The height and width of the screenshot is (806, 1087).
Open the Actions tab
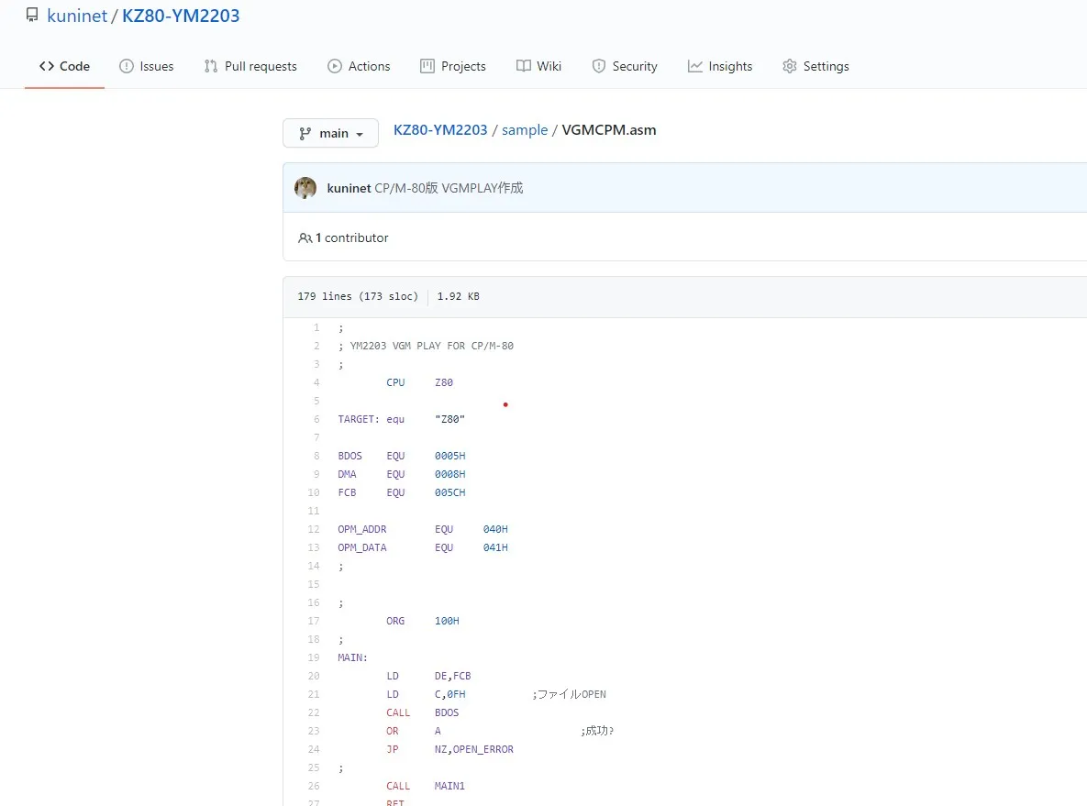pyautogui.click(x=359, y=66)
